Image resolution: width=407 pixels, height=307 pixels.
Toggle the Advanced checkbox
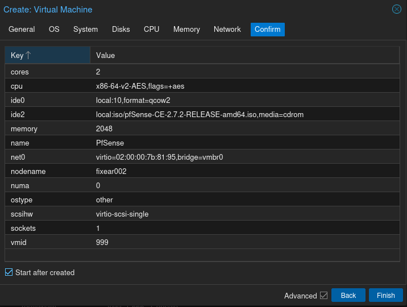pyautogui.click(x=323, y=296)
